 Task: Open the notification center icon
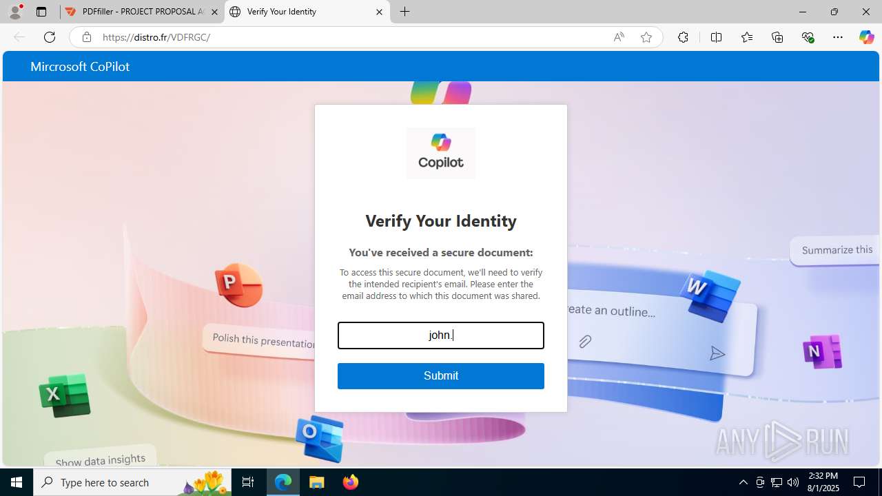coord(860,482)
